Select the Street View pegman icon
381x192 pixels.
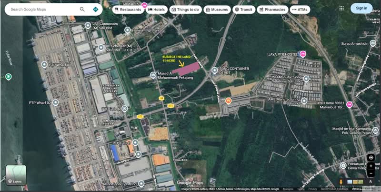click(341, 182)
